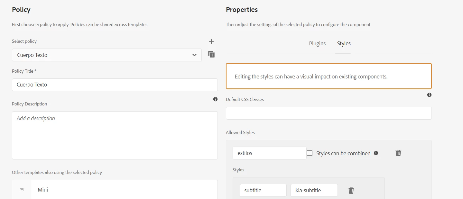The width and height of the screenshot is (463, 199).
Task: Click the Mini template list icon
Action: tap(22, 190)
